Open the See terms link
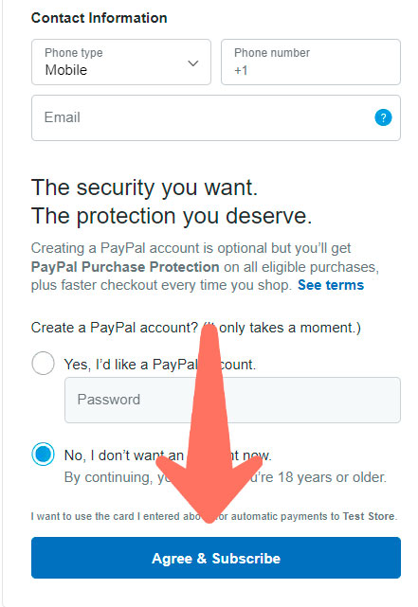The height and width of the screenshot is (607, 418). point(331,285)
